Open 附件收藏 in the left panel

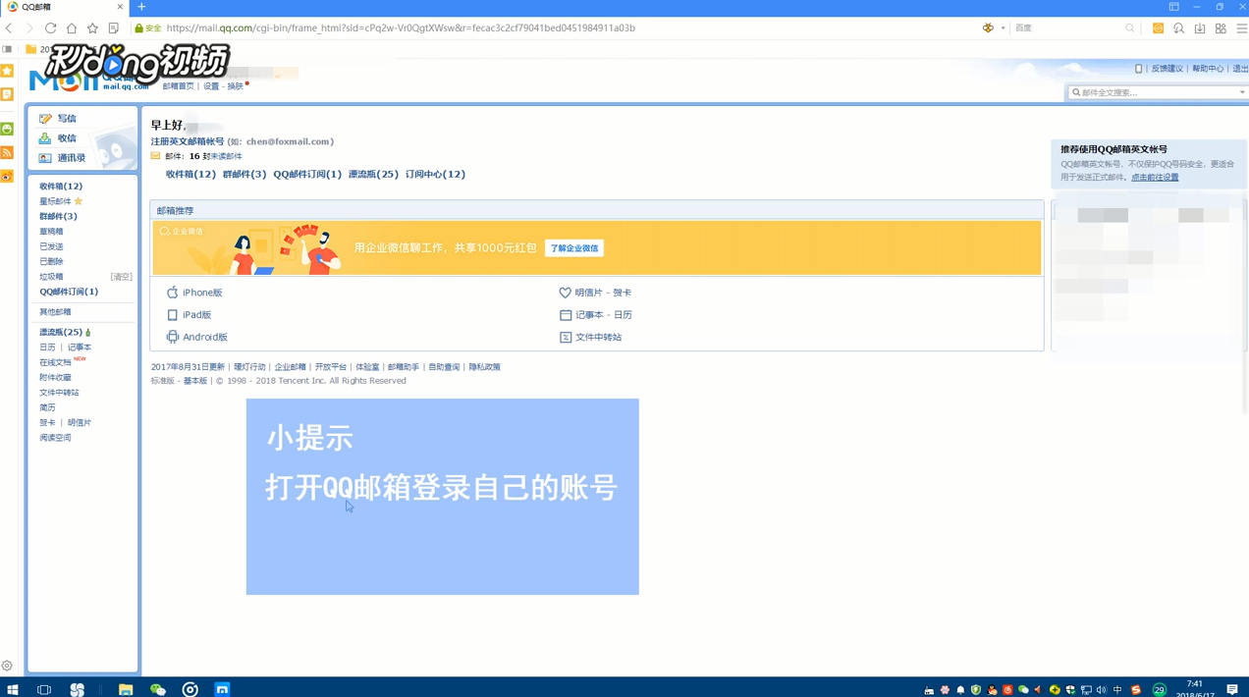pos(55,378)
